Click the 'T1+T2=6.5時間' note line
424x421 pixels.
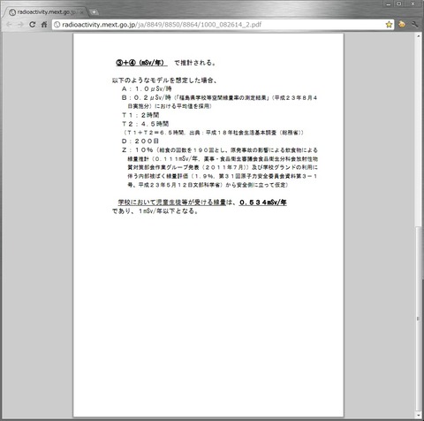214,133
